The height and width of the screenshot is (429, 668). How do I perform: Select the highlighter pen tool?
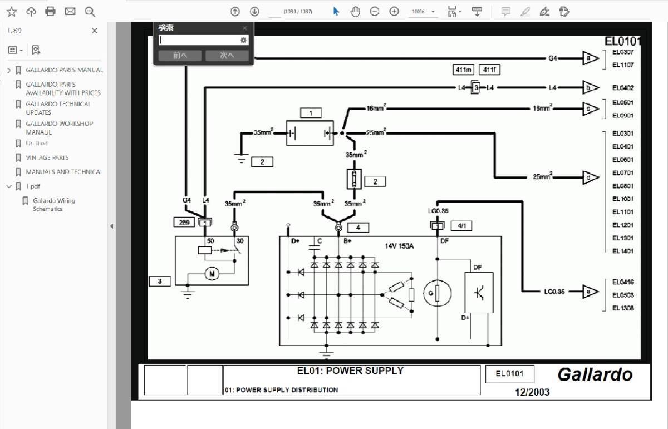525,11
